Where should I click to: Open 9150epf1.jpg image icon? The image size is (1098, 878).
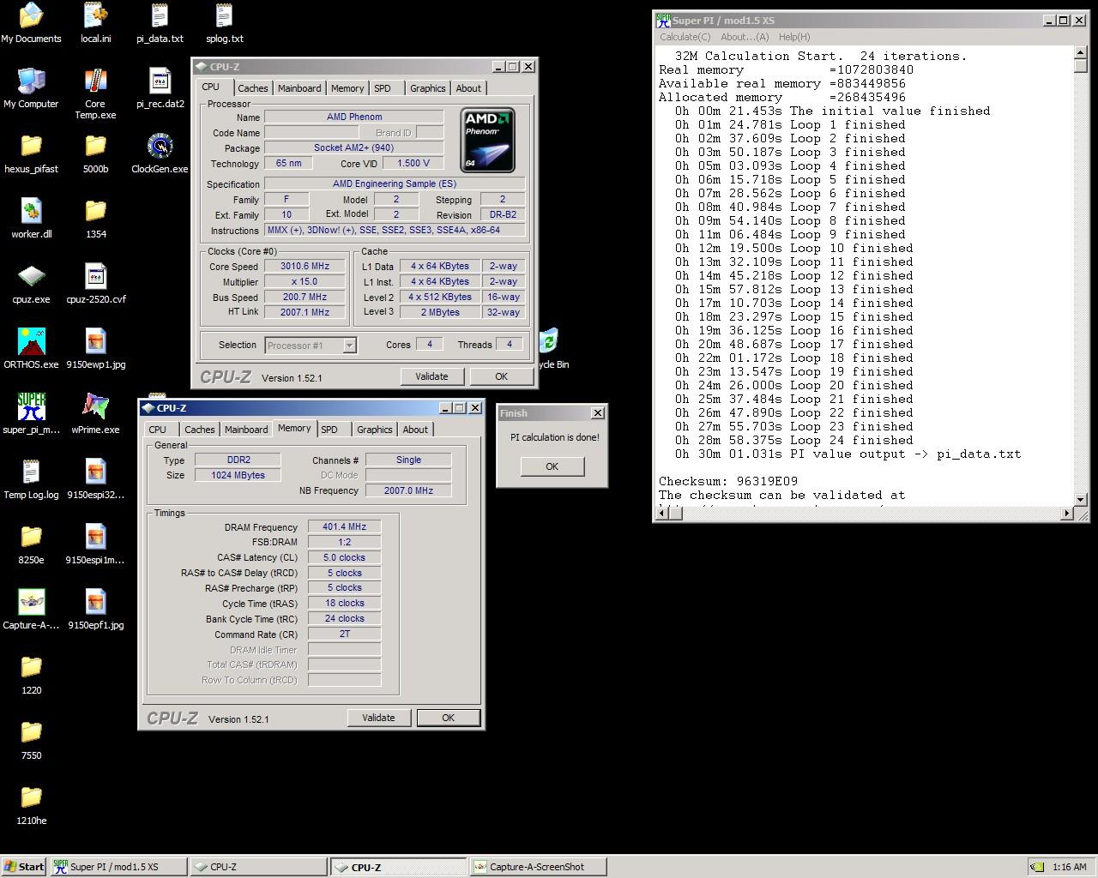(95, 610)
